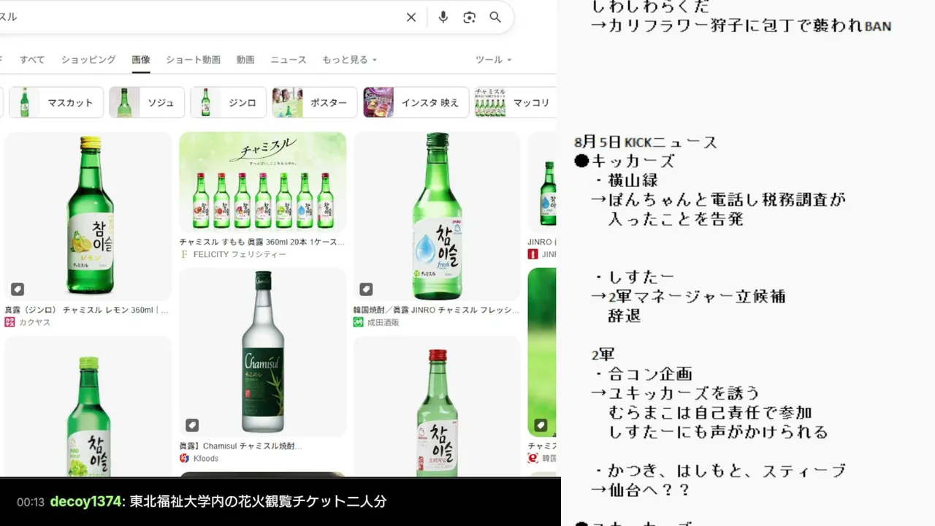
Task: Filter images by the マッコリ chip
Action: click(515, 102)
